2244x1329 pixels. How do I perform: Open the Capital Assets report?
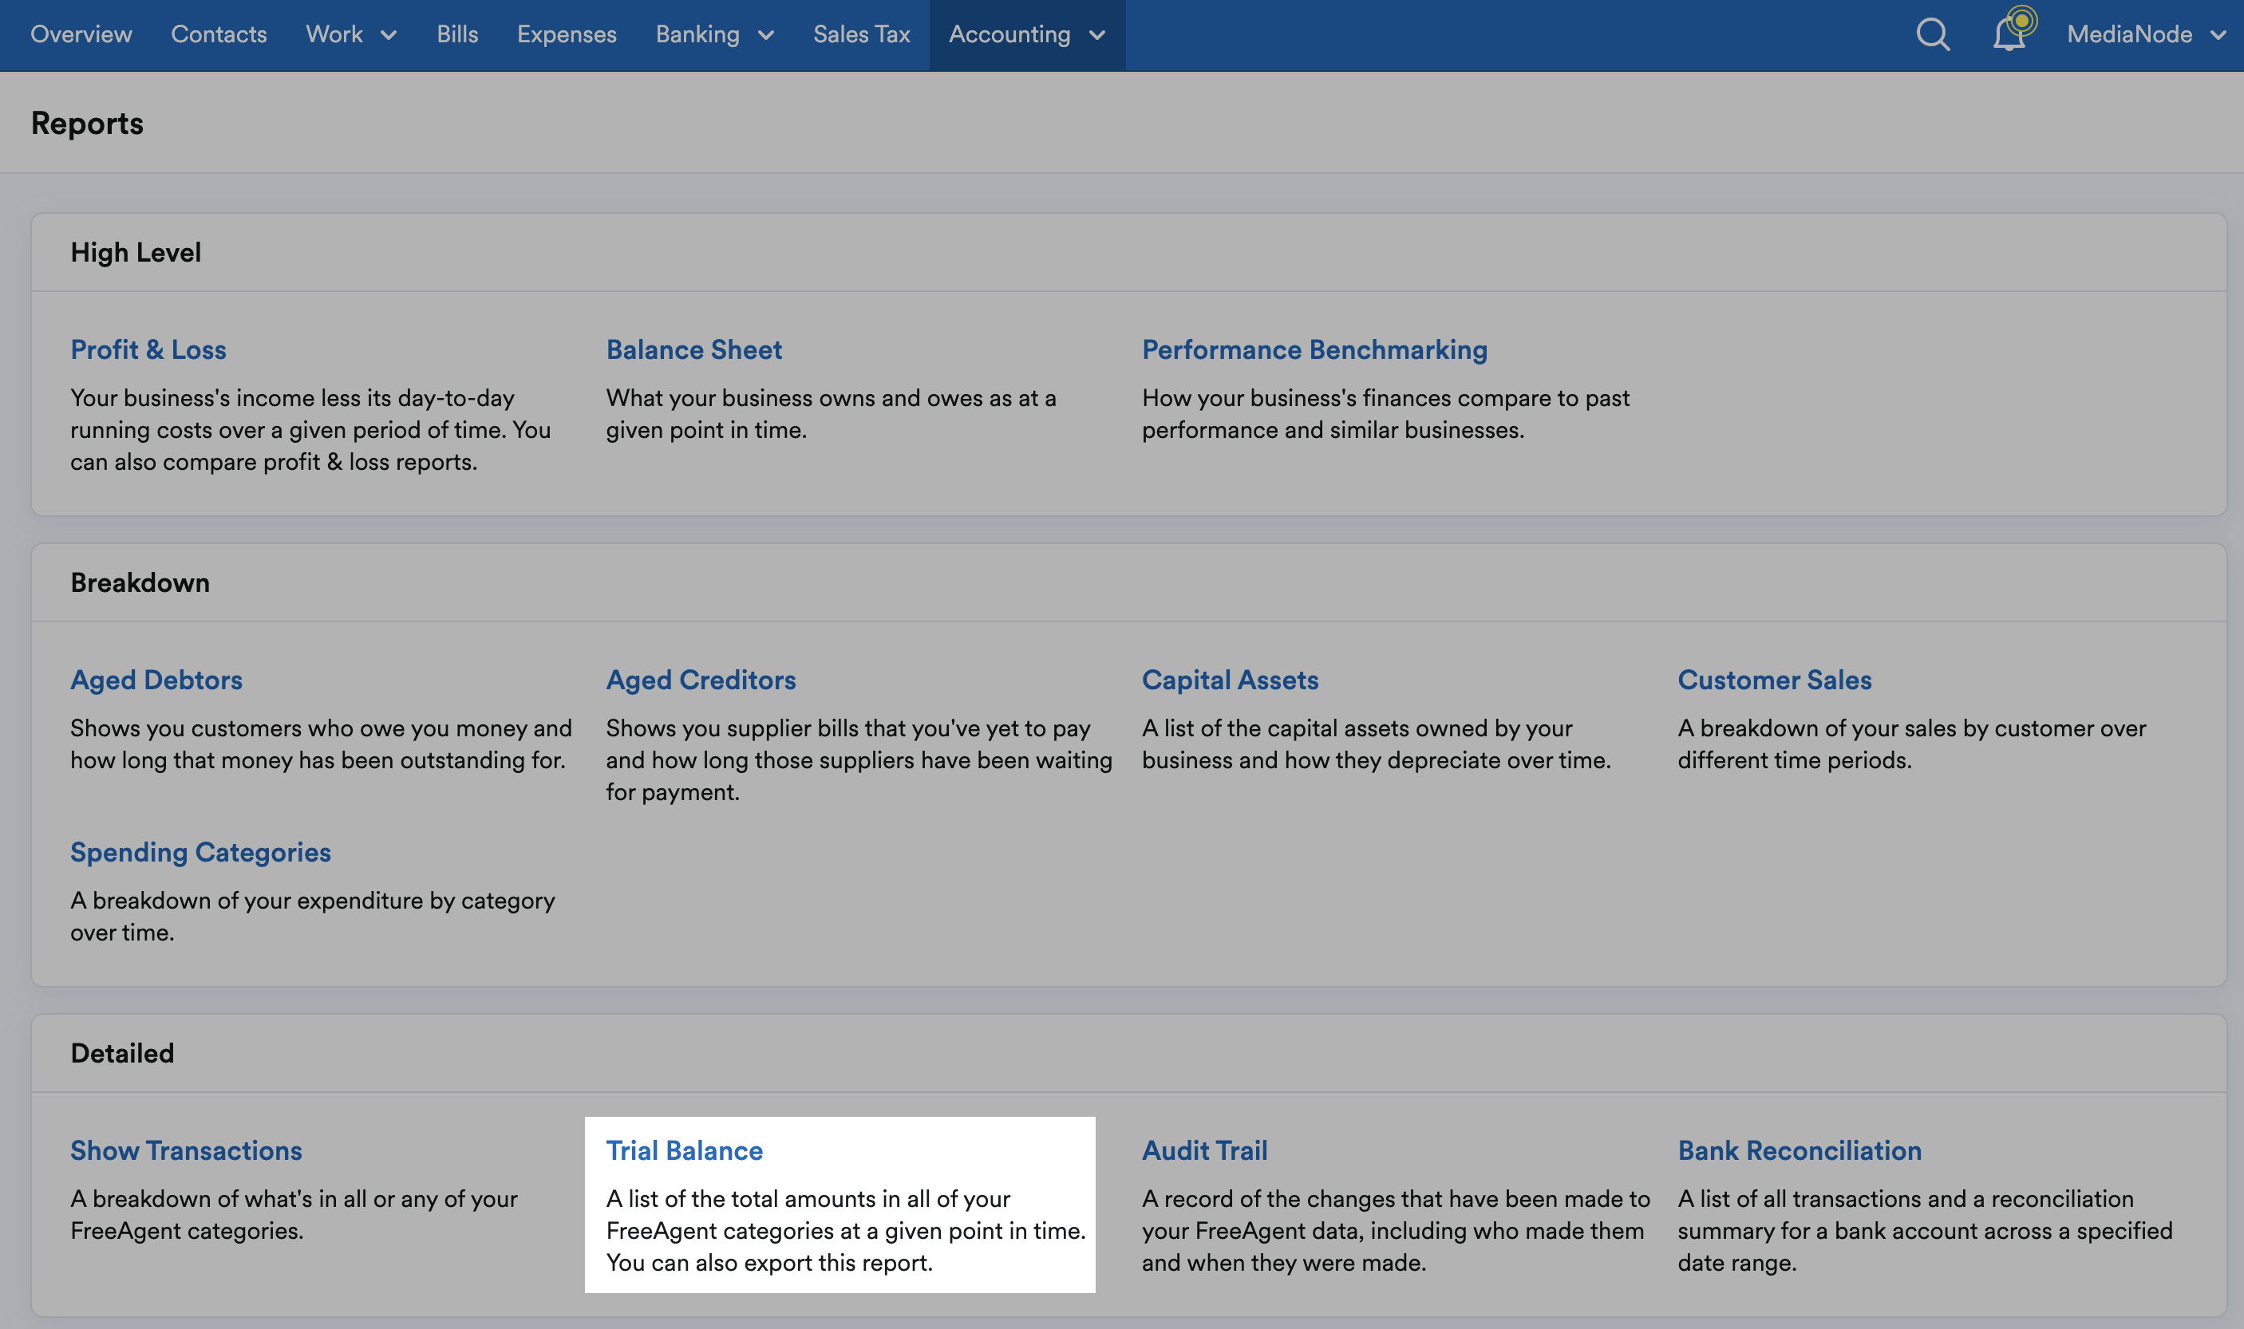click(x=1230, y=680)
